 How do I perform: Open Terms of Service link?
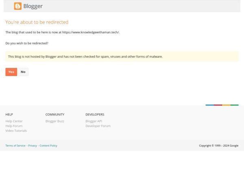click(15, 146)
